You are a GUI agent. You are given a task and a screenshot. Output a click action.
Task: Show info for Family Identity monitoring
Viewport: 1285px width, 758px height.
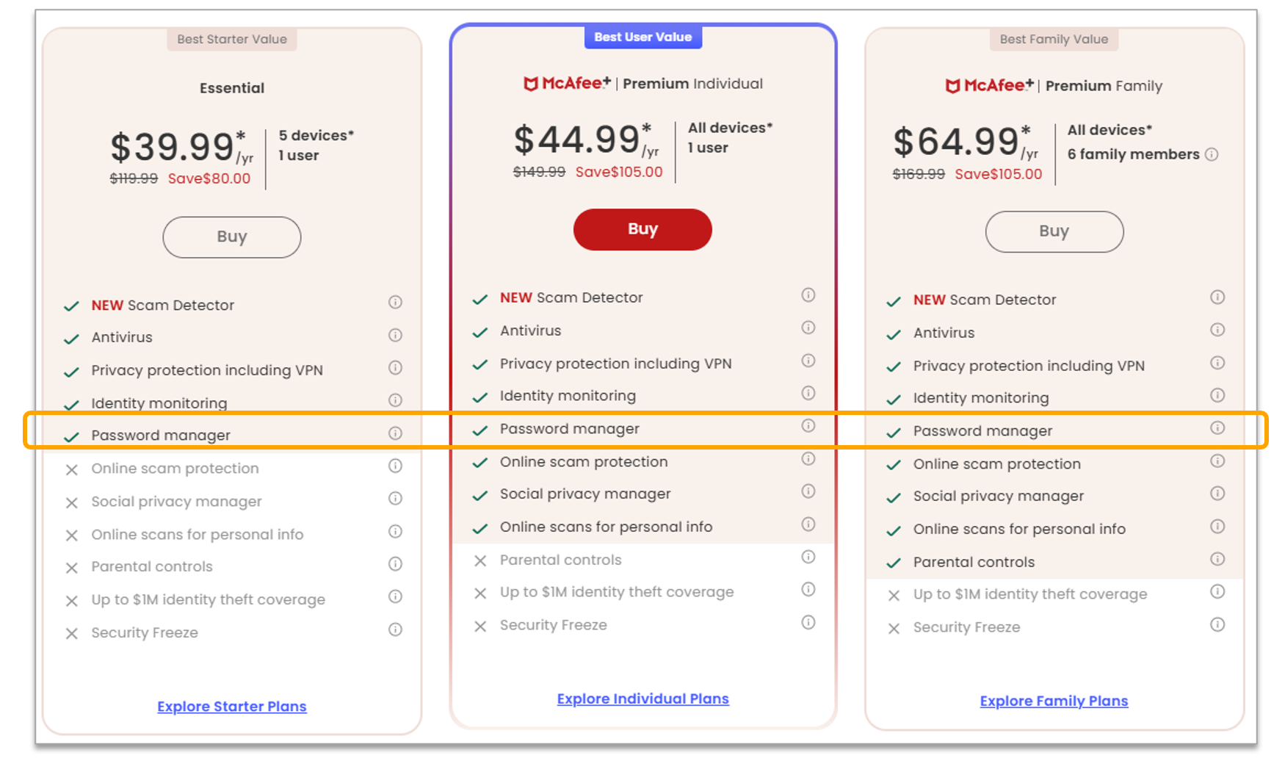coord(1217,395)
